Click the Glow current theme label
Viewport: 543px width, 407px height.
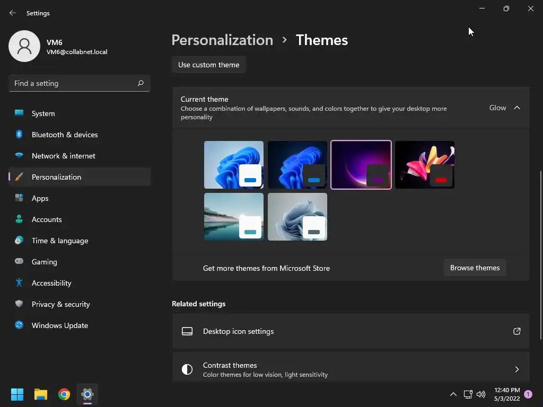click(x=497, y=108)
